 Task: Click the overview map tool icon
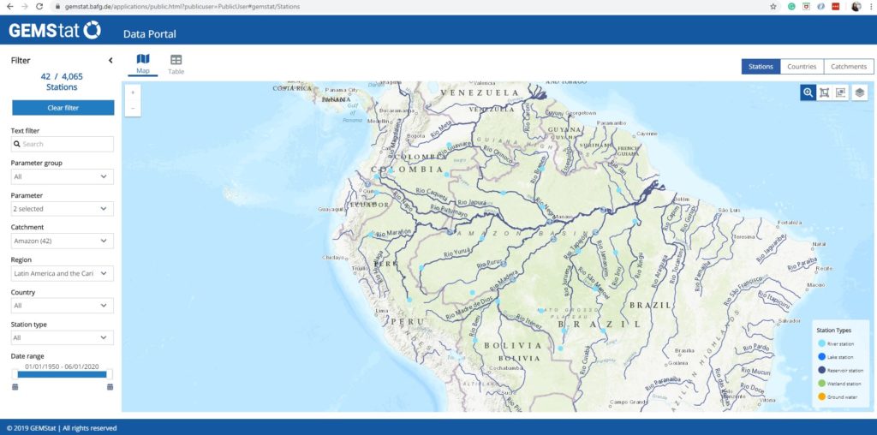click(840, 92)
